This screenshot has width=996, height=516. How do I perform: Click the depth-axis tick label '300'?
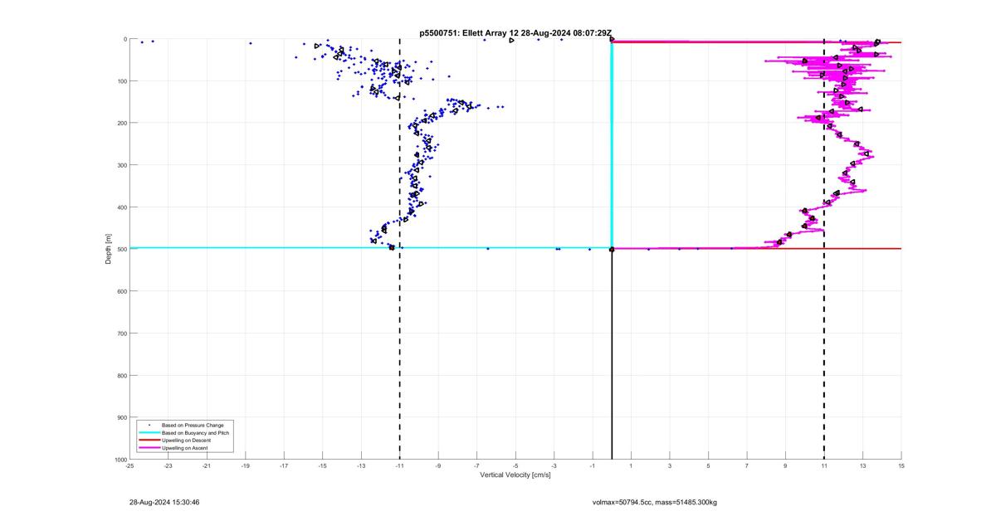tap(121, 165)
